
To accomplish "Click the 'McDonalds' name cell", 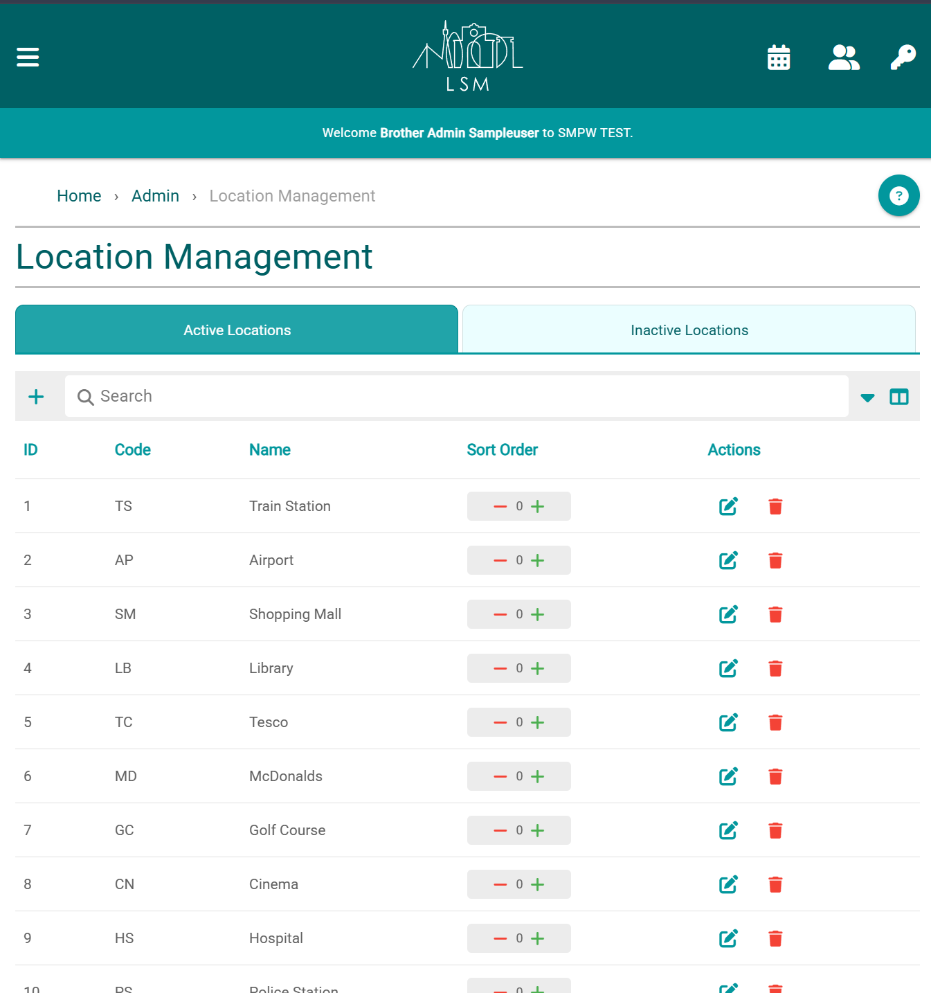I will [x=286, y=776].
